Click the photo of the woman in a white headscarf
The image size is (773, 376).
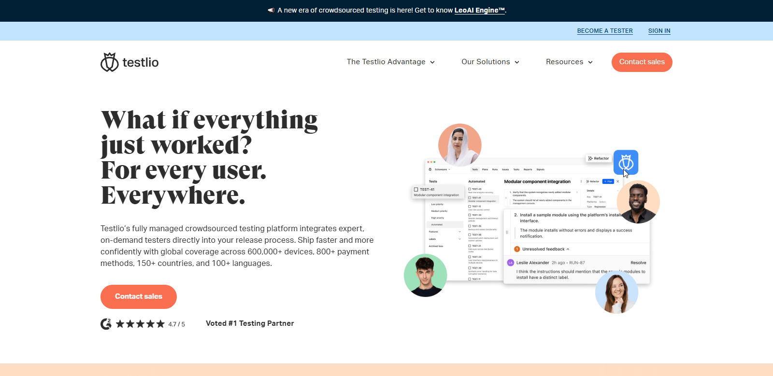(460, 145)
